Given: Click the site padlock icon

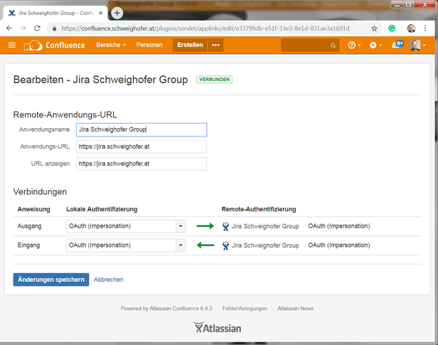Looking at the screenshot, I should (55, 28).
